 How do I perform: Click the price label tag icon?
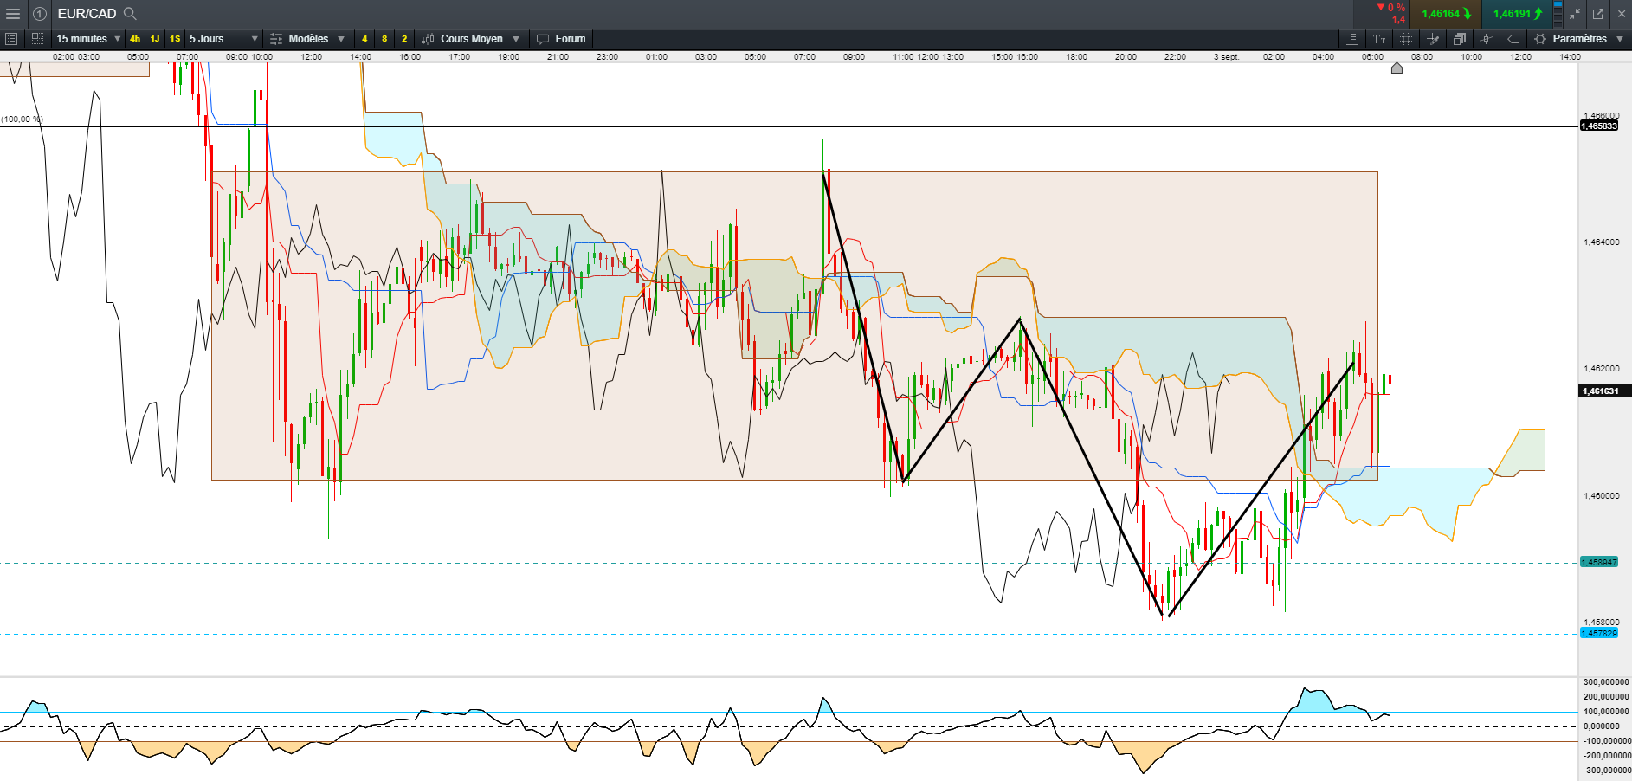point(1513,39)
